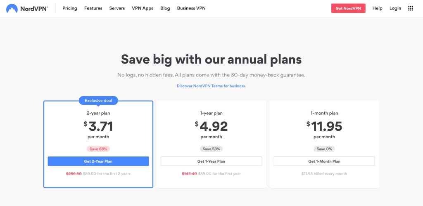Click the Exclusive deal badge
Viewport: 423px width, 206px height.
(x=98, y=100)
